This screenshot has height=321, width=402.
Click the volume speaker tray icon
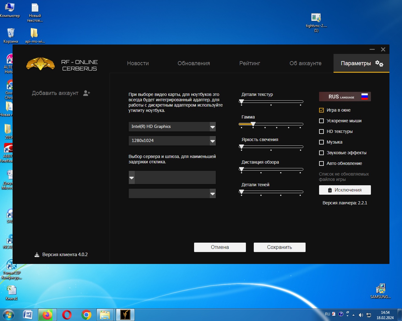point(361,315)
